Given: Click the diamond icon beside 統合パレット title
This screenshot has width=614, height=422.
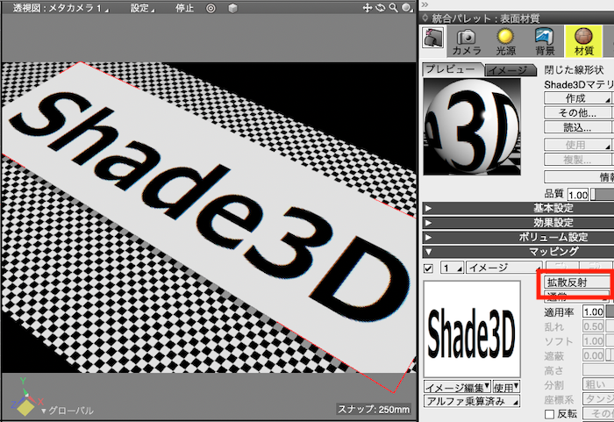Looking at the screenshot, I should tap(425, 18).
